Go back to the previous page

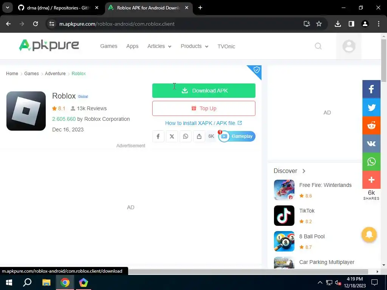[x=8, y=24]
